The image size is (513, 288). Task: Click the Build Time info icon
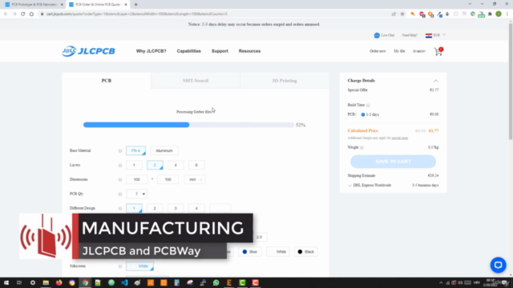coord(368,105)
